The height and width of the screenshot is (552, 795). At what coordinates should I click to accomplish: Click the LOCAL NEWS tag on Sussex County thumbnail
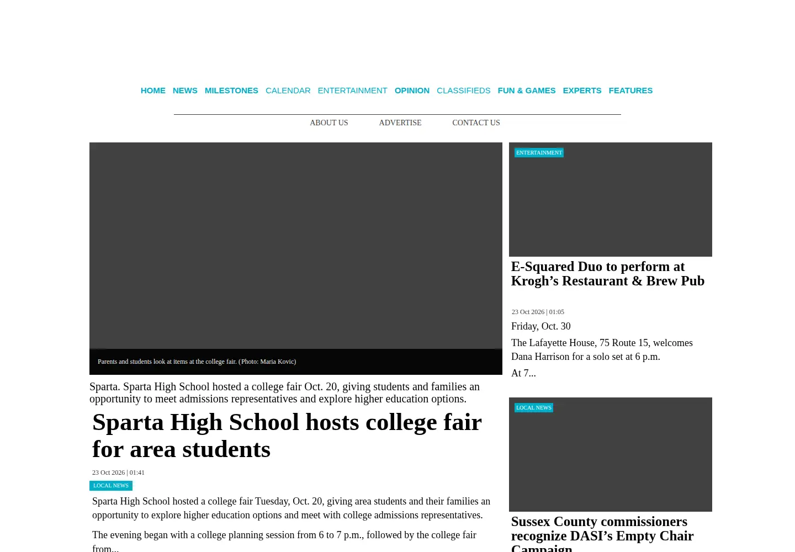pyautogui.click(x=534, y=408)
